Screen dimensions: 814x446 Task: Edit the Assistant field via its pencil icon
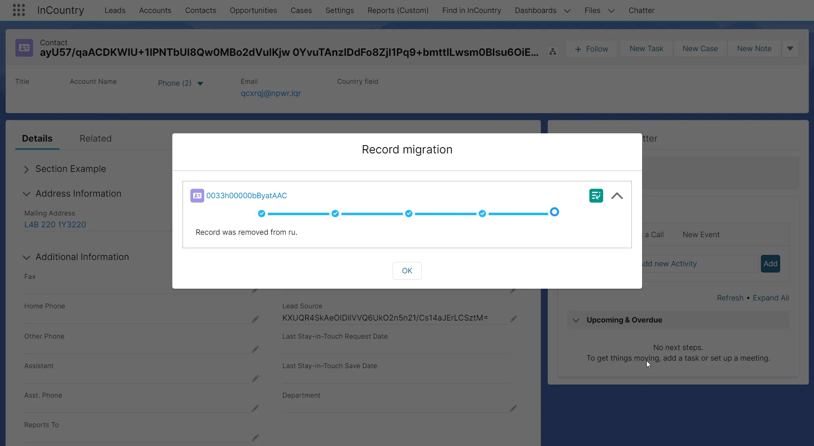point(255,378)
